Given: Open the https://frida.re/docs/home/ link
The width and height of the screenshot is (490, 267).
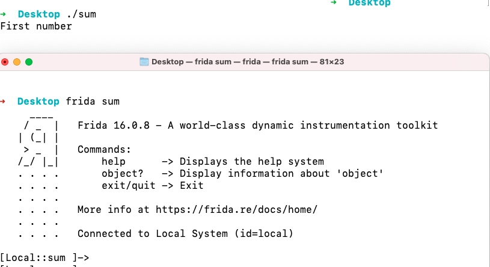Looking at the screenshot, I should (236, 209).
